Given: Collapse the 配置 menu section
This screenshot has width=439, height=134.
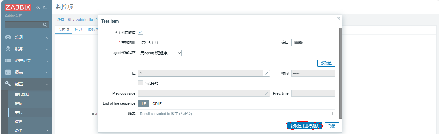Looking at the screenshot, I should [47, 84].
